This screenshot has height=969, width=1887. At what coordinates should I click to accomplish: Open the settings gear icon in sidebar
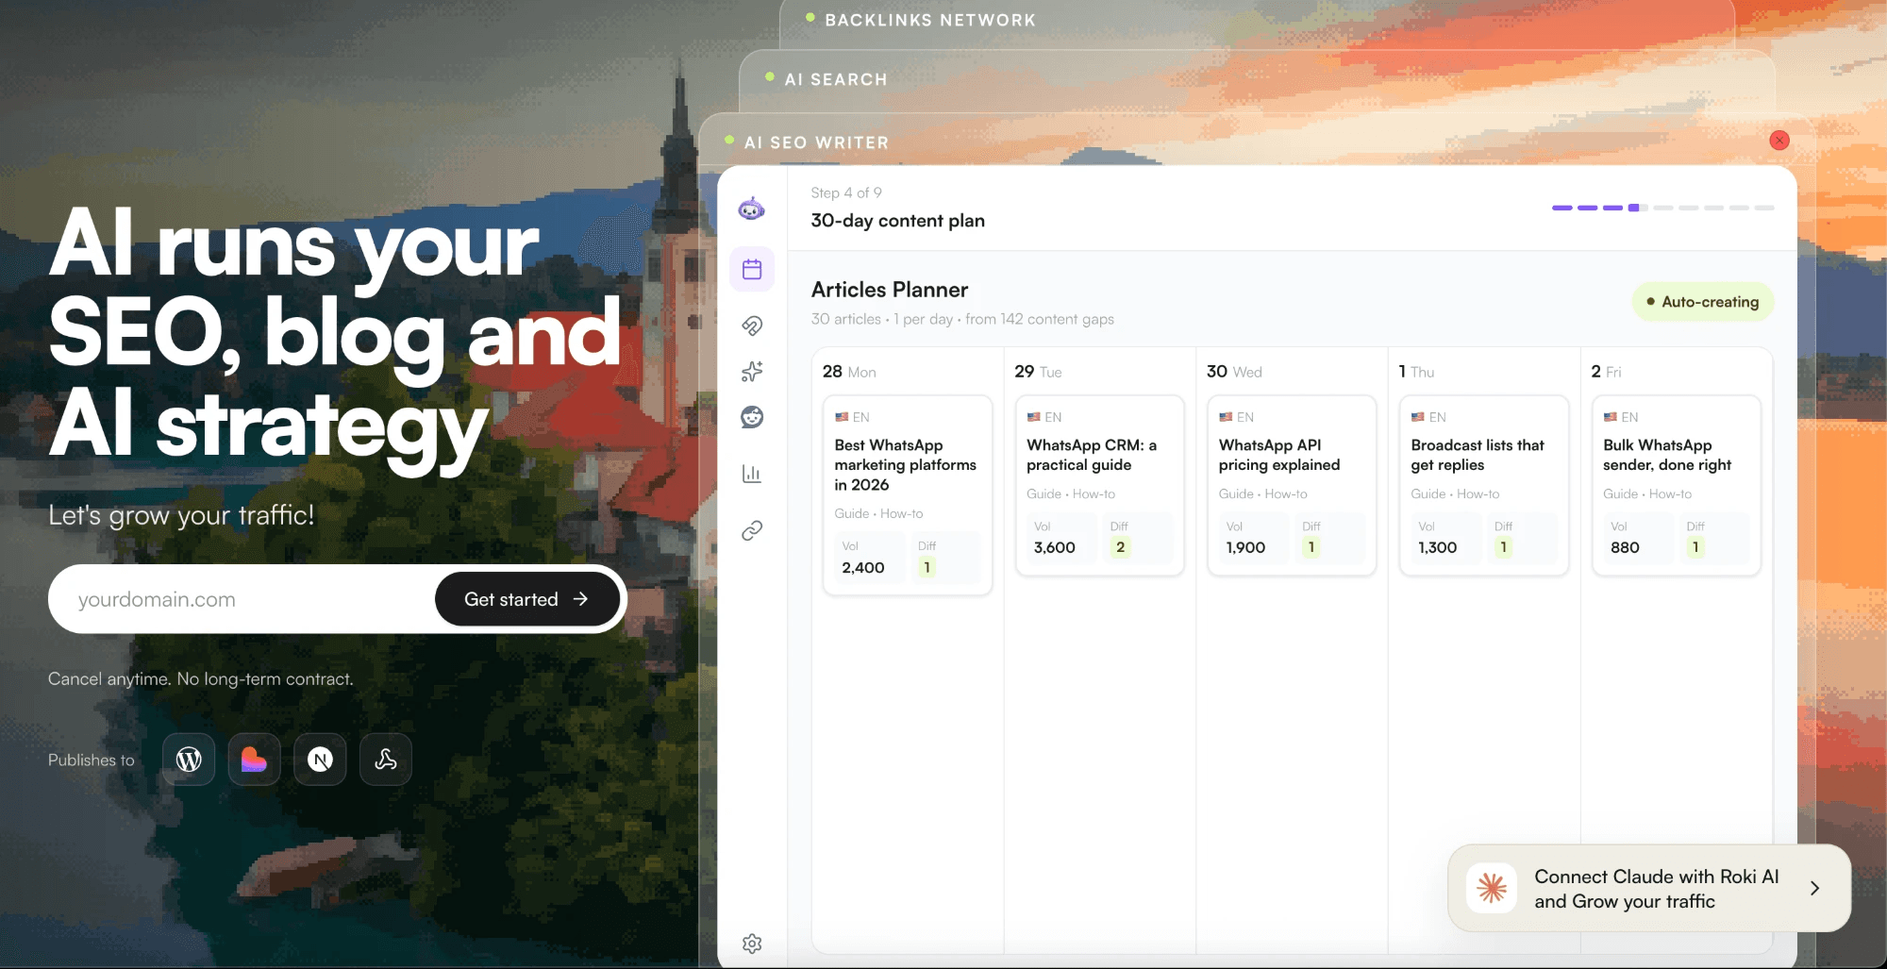pos(752,944)
